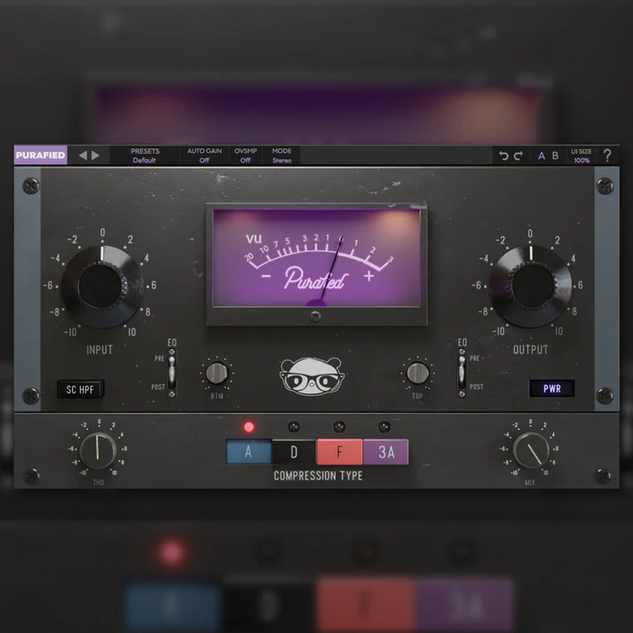Select B state slot
Screen dimensions: 633x633
tap(556, 155)
